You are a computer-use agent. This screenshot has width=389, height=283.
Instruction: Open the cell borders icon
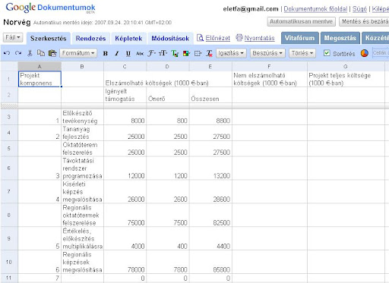198,53
